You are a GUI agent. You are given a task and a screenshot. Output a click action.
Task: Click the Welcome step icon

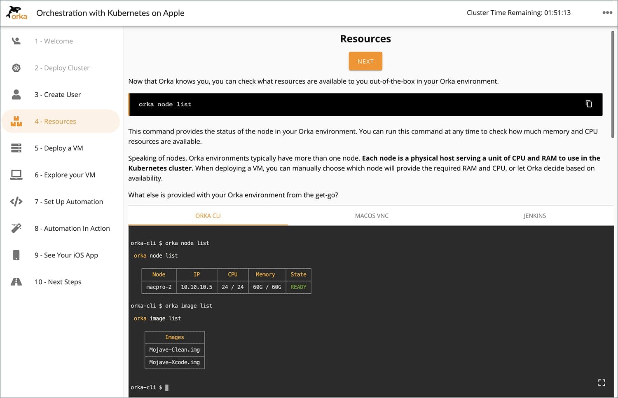coord(16,41)
